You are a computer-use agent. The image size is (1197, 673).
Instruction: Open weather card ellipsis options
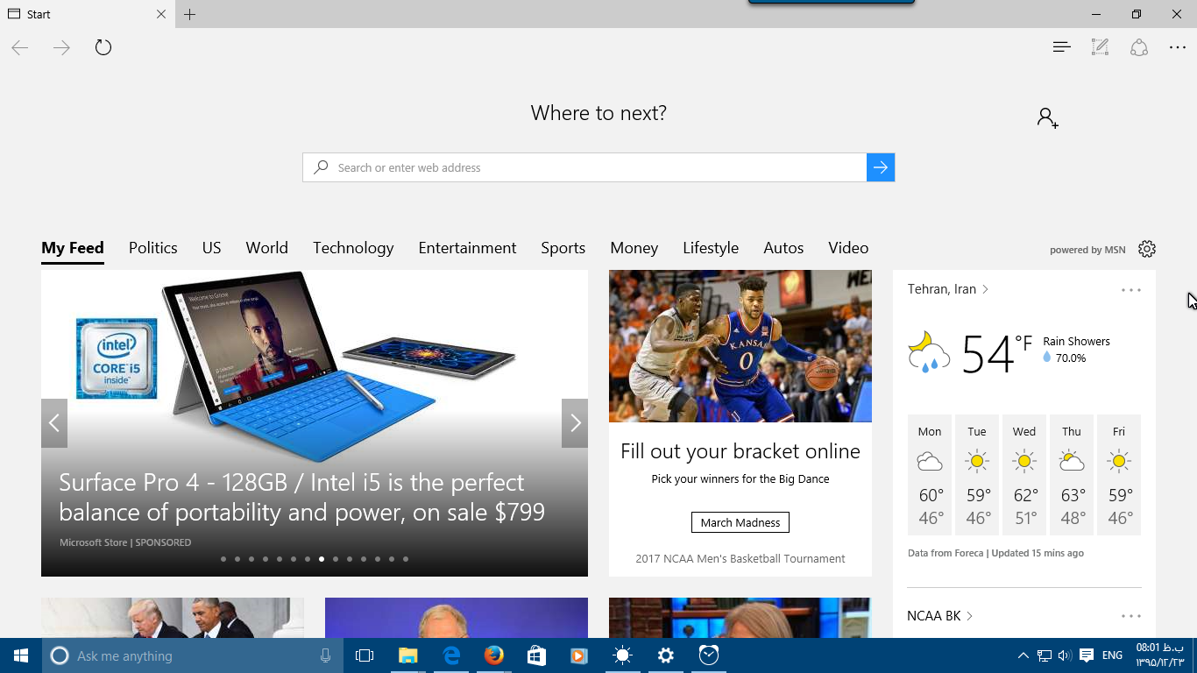[x=1131, y=290]
